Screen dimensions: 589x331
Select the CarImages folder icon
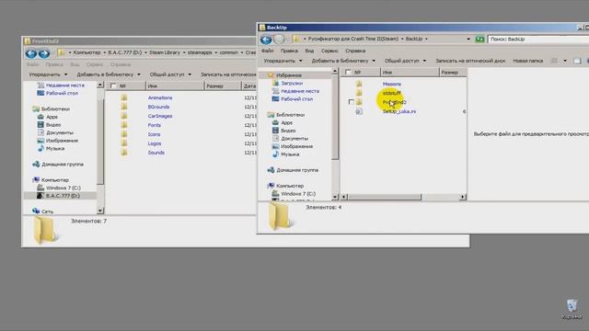[124, 116]
